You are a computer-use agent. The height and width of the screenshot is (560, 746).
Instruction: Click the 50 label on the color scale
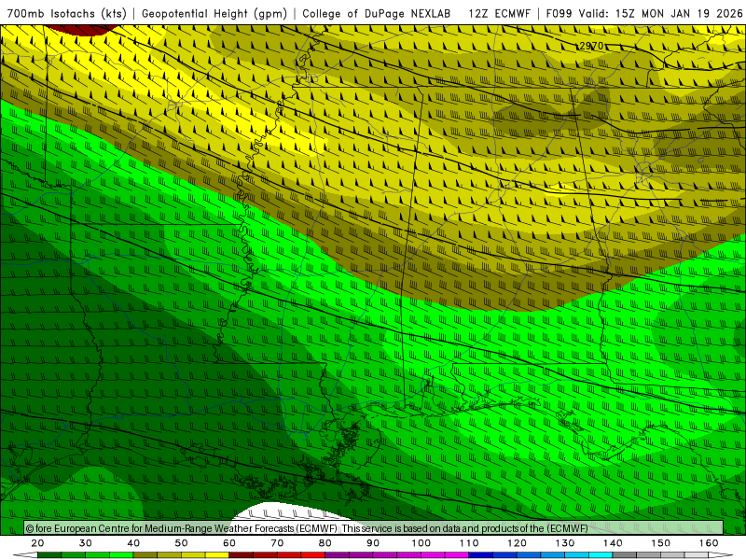(x=181, y=543)
